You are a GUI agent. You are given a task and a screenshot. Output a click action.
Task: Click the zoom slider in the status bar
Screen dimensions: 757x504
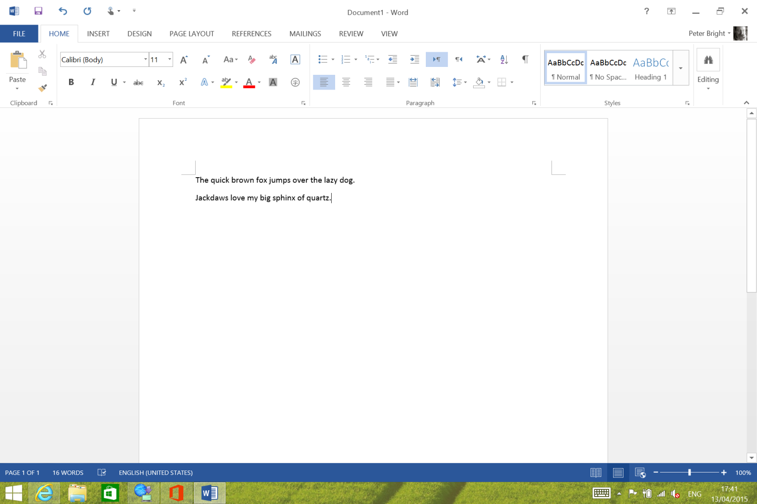[x=689, y=472]
